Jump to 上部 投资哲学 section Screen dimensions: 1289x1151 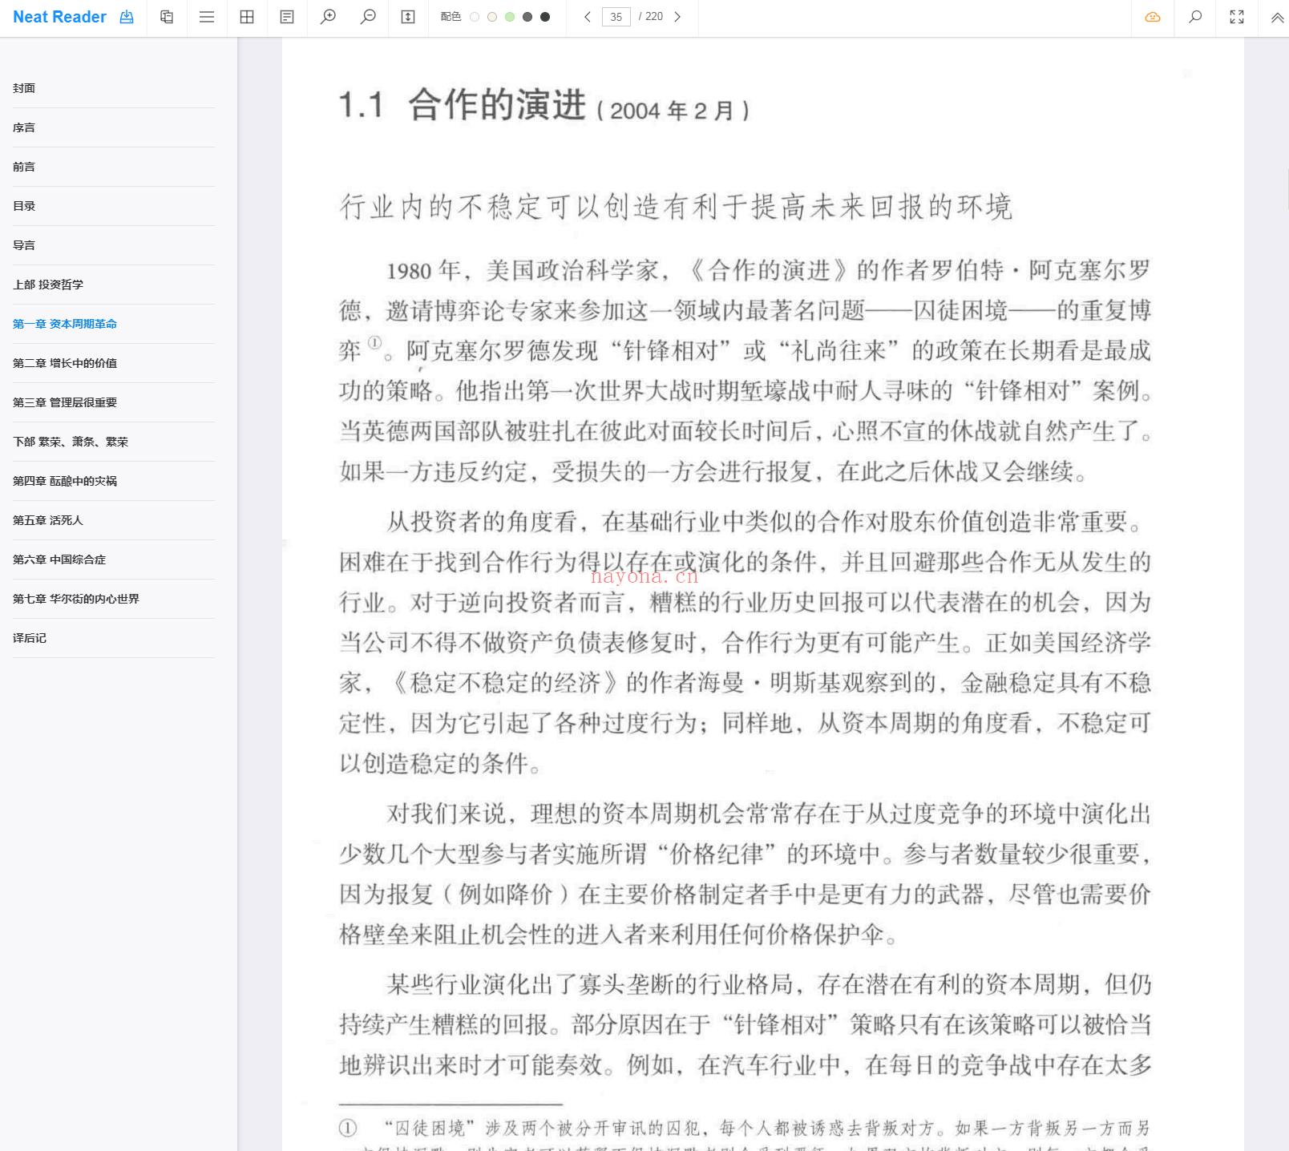(114, 285)
